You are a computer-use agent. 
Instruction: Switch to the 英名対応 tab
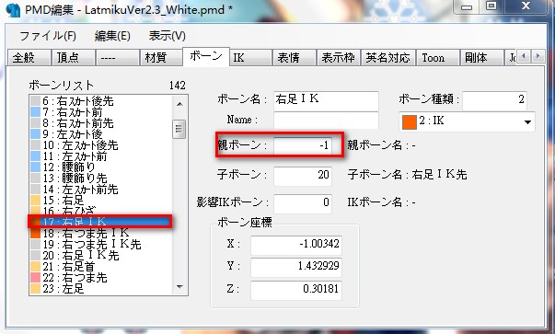coord(387,57)
